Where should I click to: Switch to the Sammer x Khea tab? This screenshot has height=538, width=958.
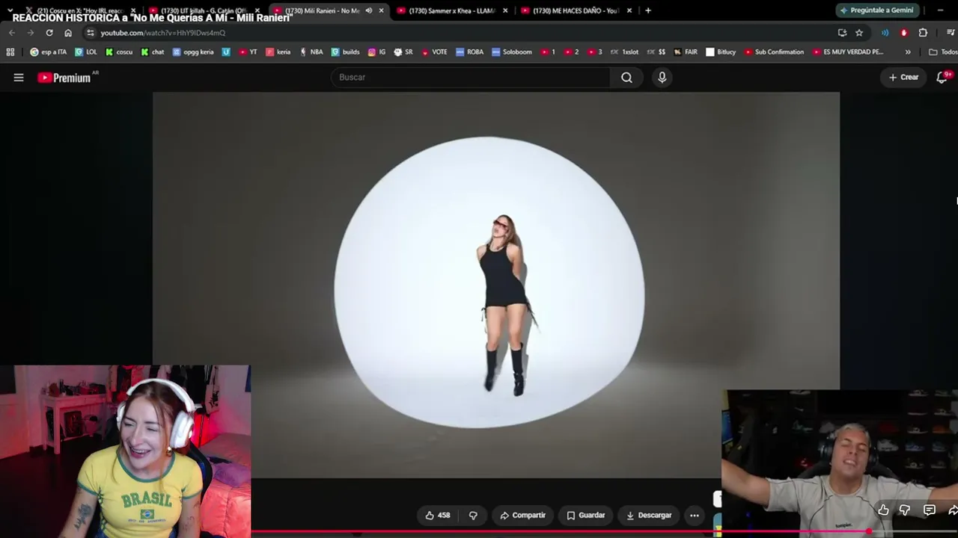coord(453,10)
